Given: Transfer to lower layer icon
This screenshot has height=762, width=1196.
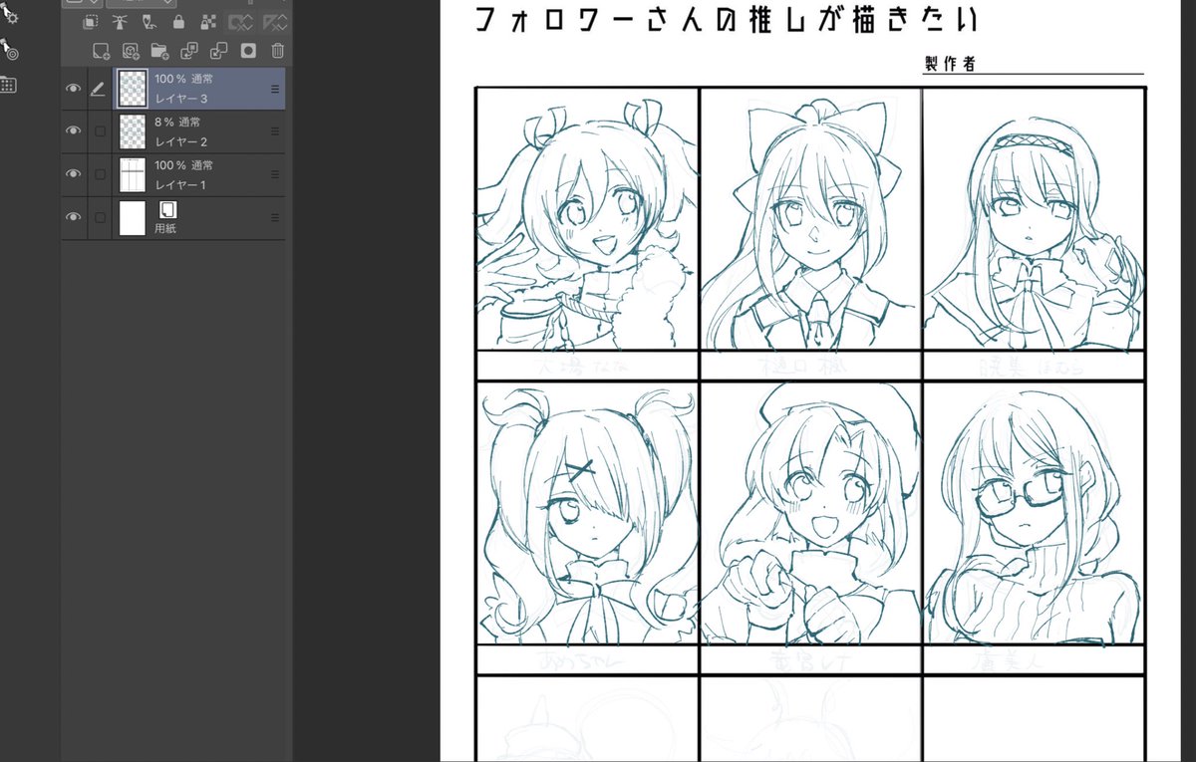Looking at the screenshot, I should click(x=189, y=51).
